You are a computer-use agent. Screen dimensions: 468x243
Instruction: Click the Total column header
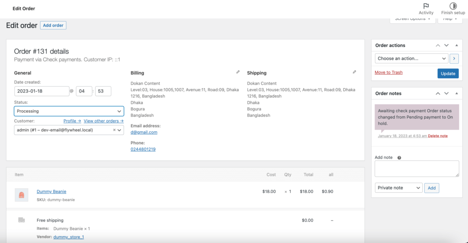click(x=308, y=174)
